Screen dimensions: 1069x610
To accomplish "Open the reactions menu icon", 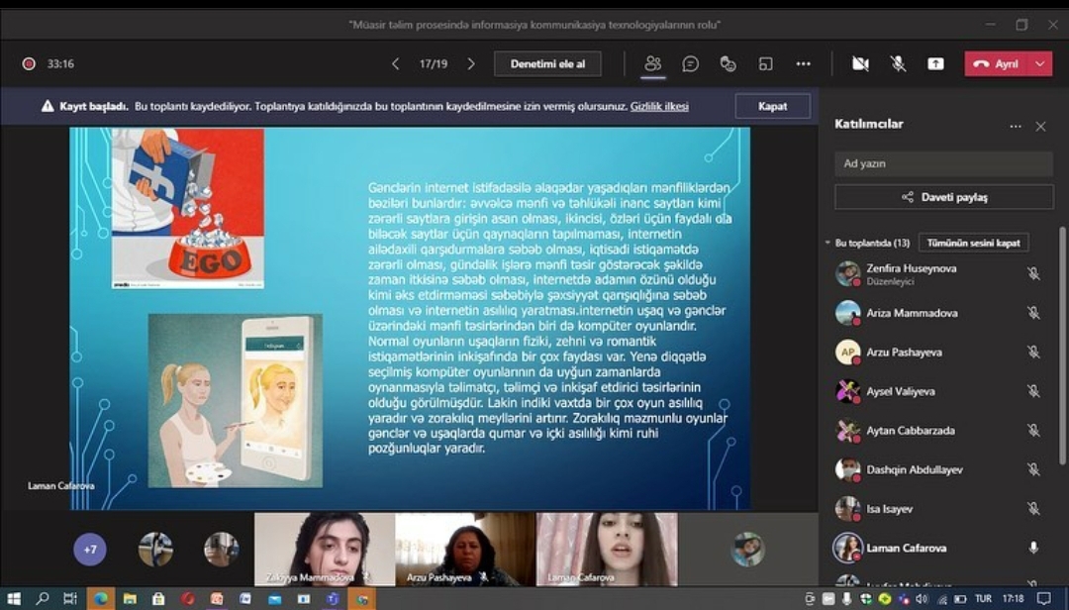I will 728,63.
